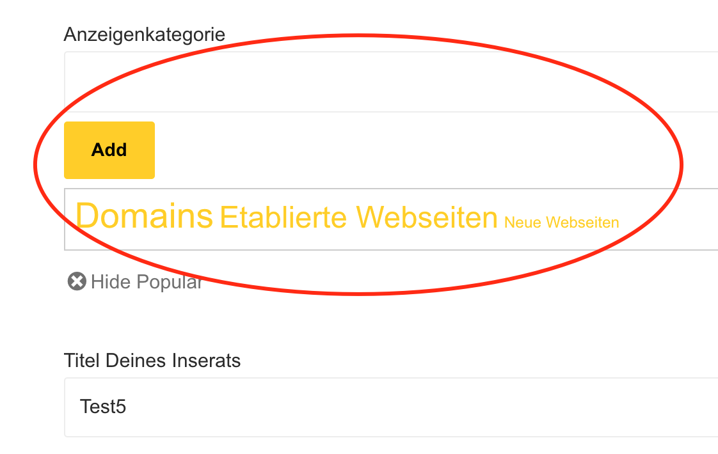
Task: Click the Anzeigenkategorie label
Action: click(x=144, y=35)
